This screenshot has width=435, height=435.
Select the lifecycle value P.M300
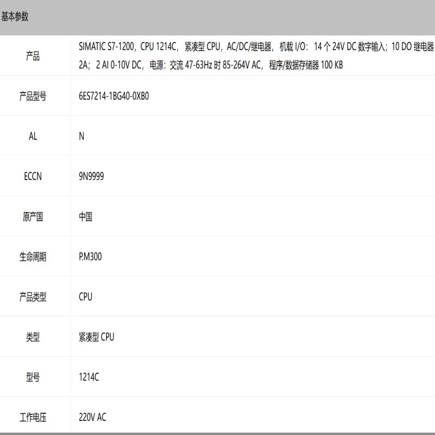tap(90, 257)
